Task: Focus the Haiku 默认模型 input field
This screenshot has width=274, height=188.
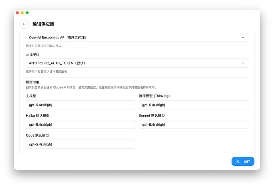Action: point(80,124)
